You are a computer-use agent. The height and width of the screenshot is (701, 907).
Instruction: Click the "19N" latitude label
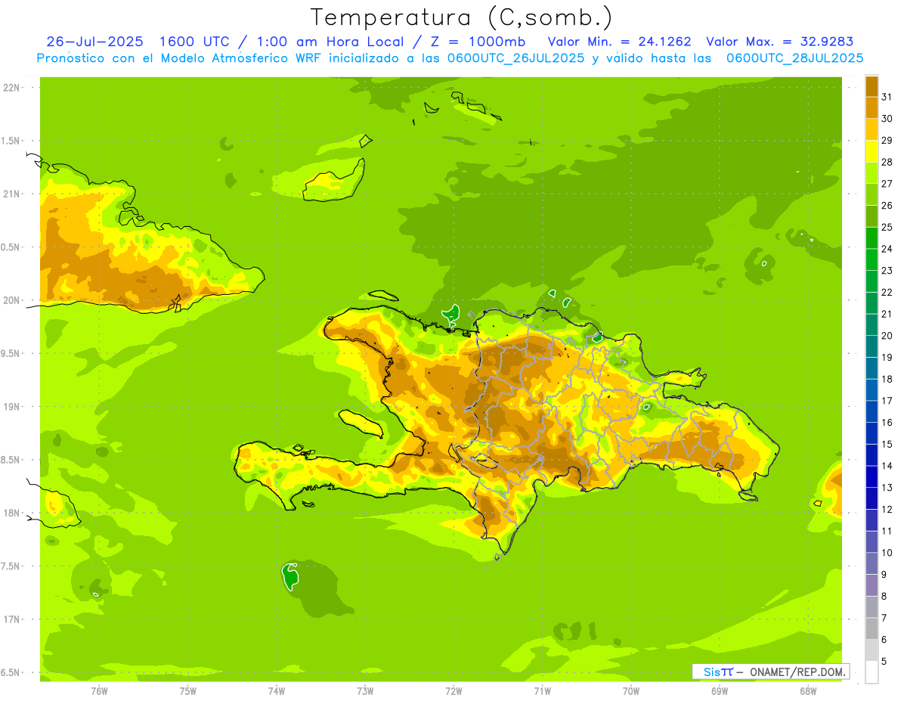click(11, 407)
